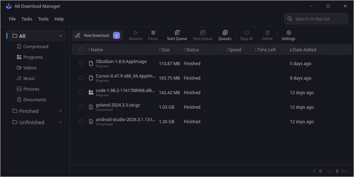
Task: Click the code-1.98.2 program icon
Action: pos(91,92)
